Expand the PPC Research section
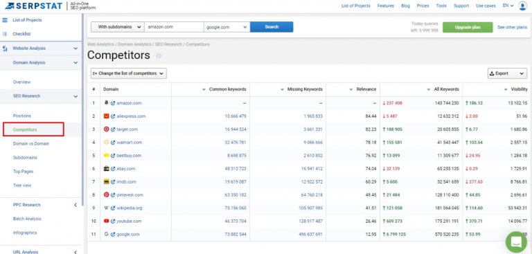This screenshot has height=254, width=532. click(76, 205)
